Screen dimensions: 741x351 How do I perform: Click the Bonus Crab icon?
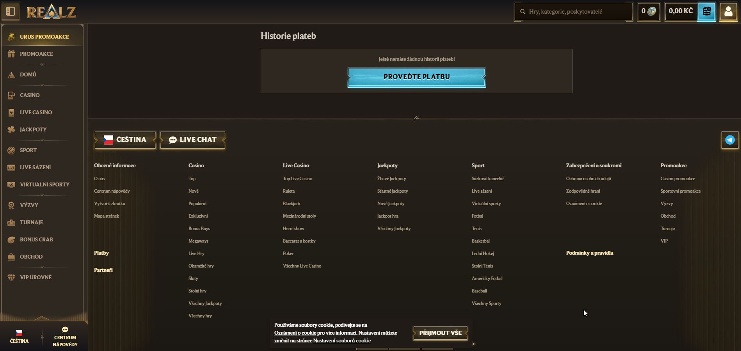coord(11,240)
